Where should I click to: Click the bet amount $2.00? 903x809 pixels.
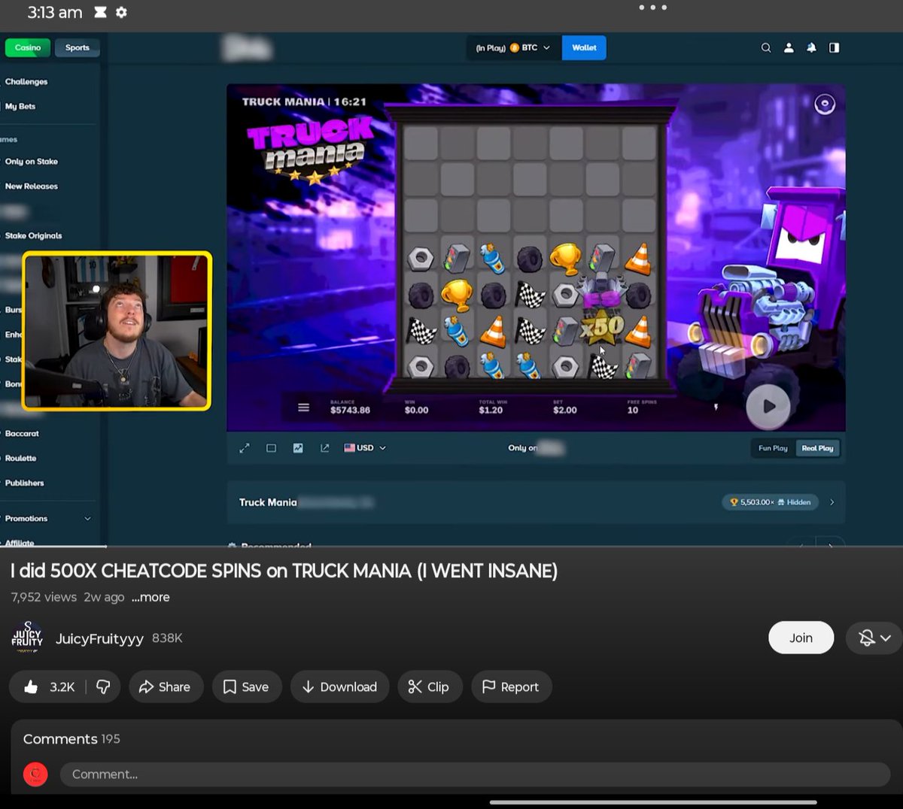tap(565, 411)
